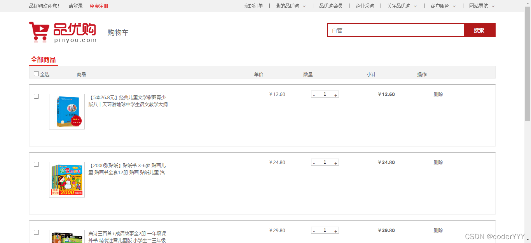Click the 免费注册 register link

(99, 6)
